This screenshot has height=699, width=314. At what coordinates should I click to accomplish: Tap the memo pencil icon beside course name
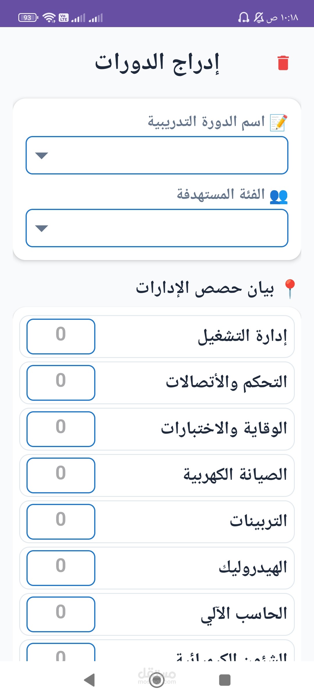tap(279, 123)
